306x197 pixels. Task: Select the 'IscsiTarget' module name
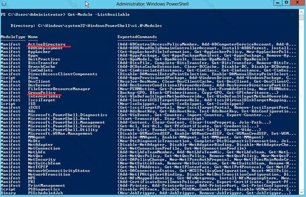pyautogui.click(x=42, y=100)
